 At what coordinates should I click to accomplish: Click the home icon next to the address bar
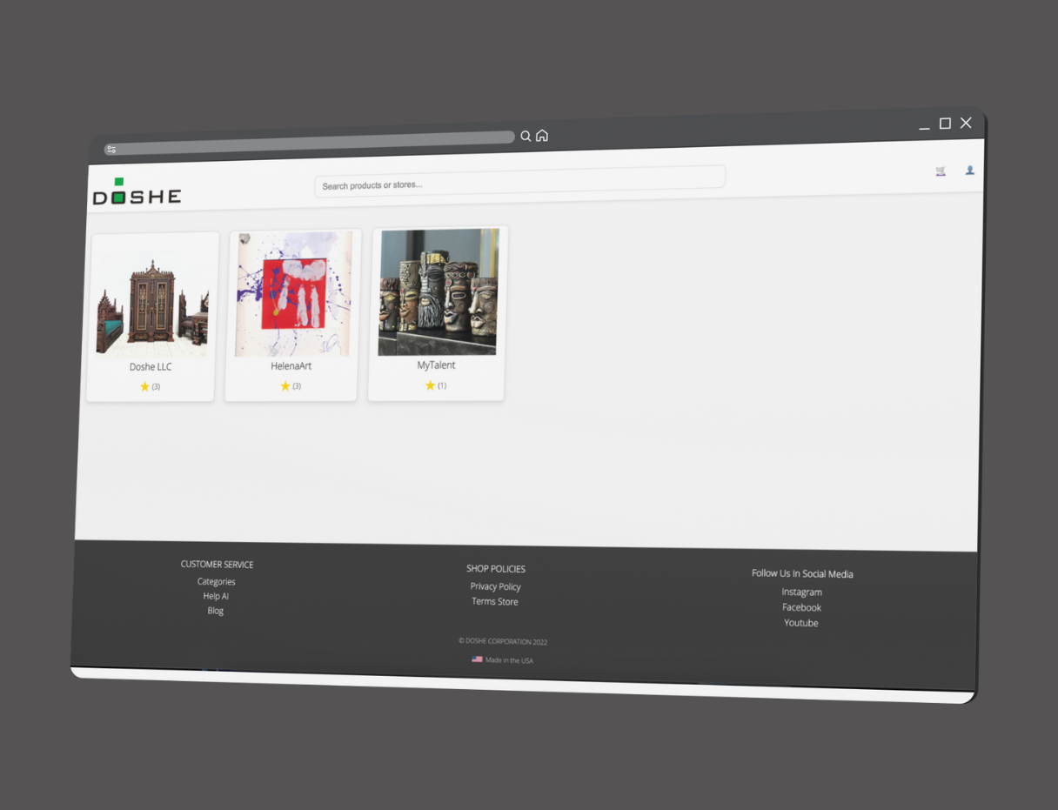[x=542, y=135]
